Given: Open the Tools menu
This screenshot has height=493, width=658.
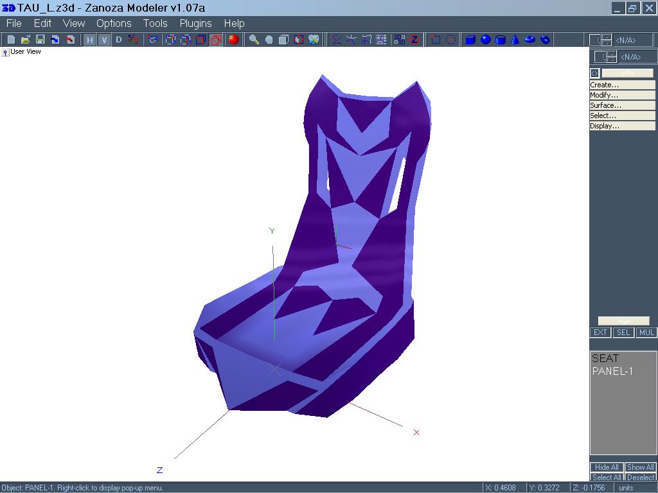Looking at the screenshot, I should tap(155, 23).
